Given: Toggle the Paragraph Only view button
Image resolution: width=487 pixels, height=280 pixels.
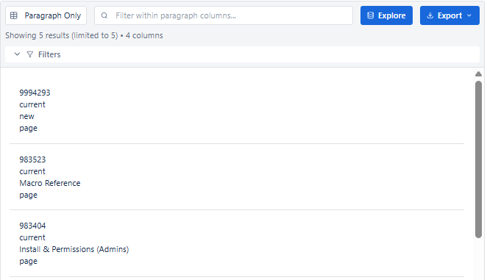Looking at the screenshot, I should point(46,15).
